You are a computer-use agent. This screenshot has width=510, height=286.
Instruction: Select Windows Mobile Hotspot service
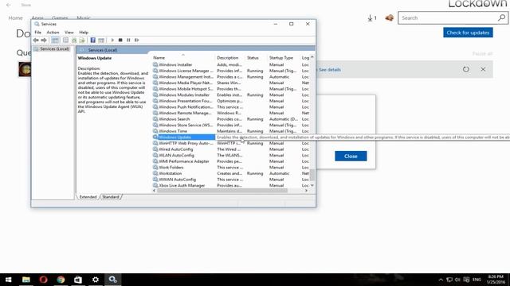231,89
